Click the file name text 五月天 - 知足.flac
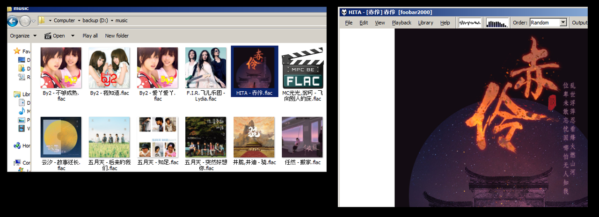The image size is (599, 217). (x=158, y=162)
